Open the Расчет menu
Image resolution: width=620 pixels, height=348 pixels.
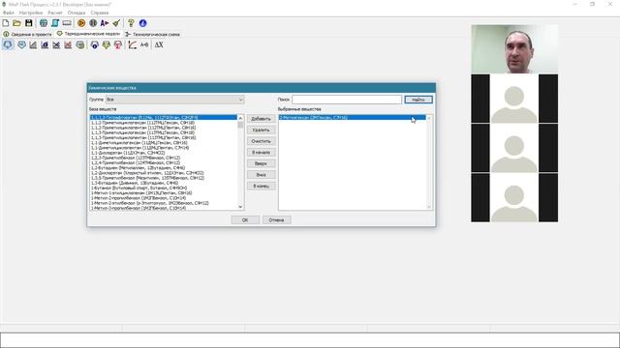(x=55, y=13)
